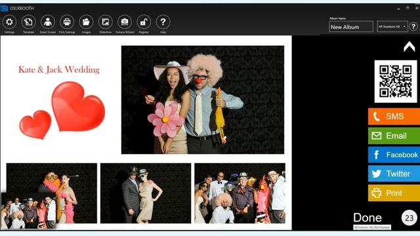Click the Album Name input field
Viewport: 420px width, 236px height.
click(351, 27)
